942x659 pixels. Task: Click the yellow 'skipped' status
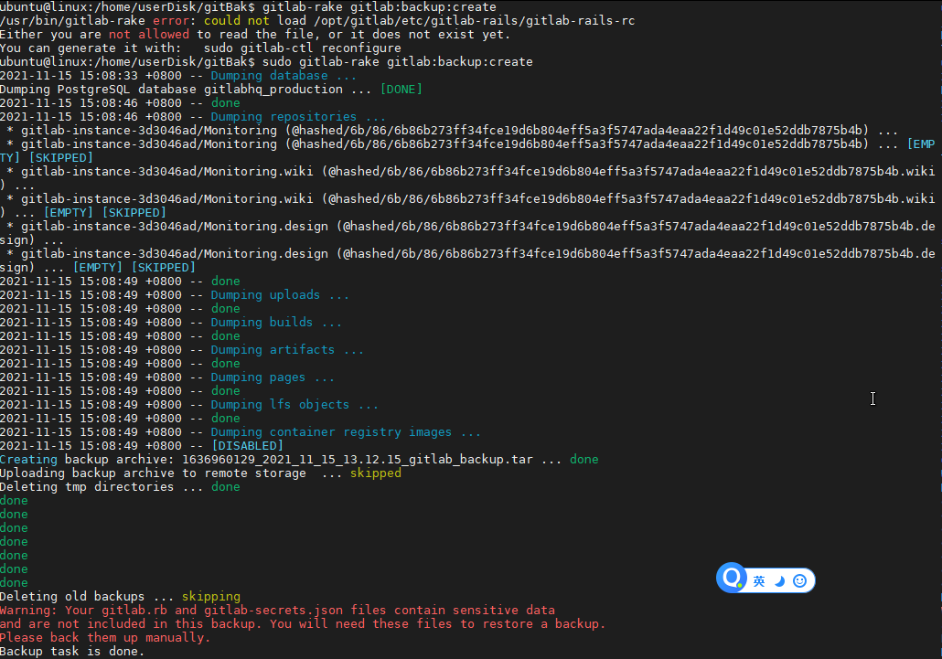pyautogui.click(x=376, y=473)
